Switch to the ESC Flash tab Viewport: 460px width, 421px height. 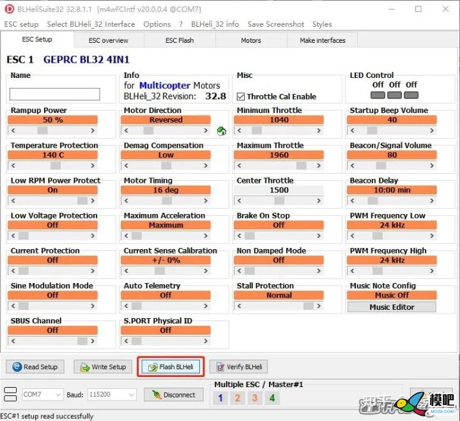180,40
